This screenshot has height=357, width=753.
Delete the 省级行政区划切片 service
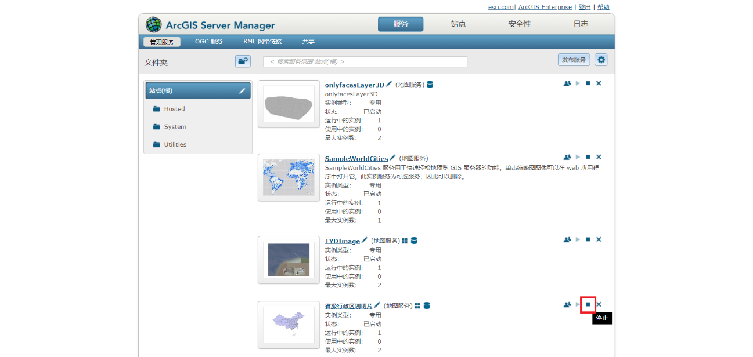[599, 304]
